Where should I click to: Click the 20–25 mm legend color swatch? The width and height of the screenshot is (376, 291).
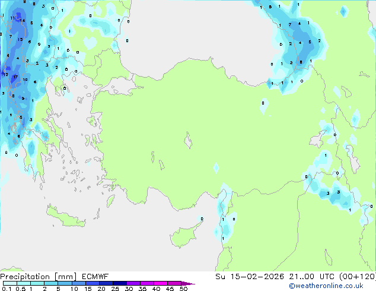click(x=106, y=283)
